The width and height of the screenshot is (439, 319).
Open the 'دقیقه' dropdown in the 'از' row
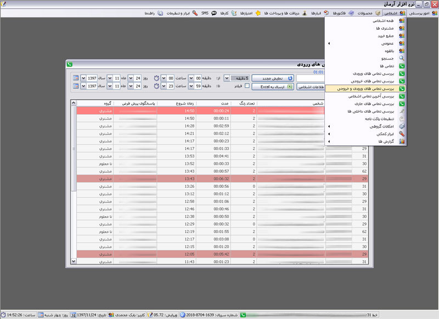(191, 78)
